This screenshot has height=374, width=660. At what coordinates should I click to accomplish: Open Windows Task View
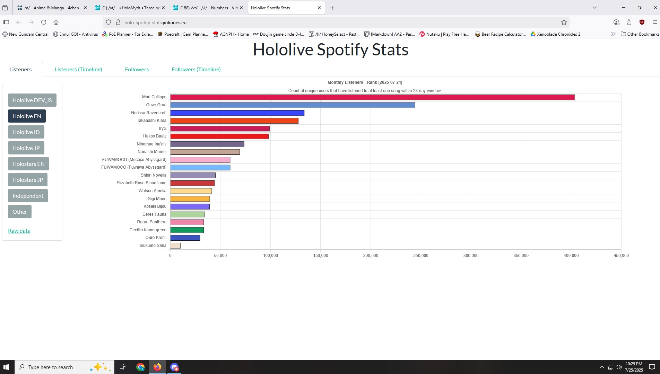(x=123, y=367)
